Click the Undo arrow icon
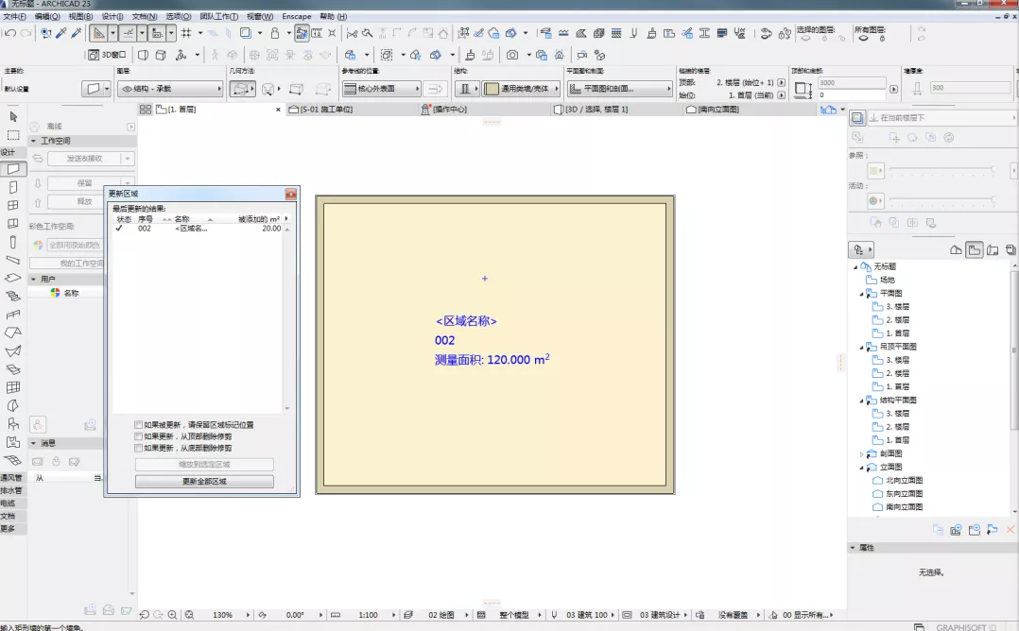 coord(10,32)
